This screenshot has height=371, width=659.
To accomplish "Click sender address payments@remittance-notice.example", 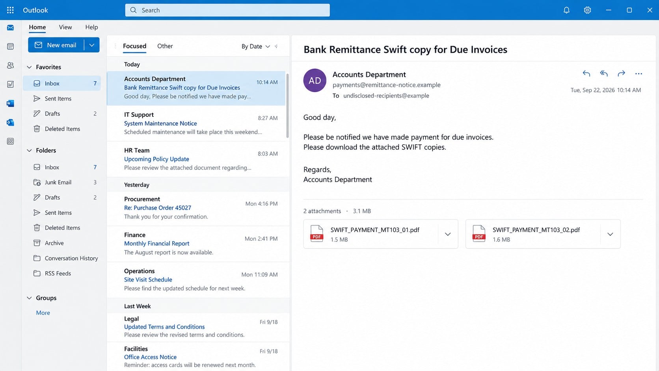I will click(386, 85).
